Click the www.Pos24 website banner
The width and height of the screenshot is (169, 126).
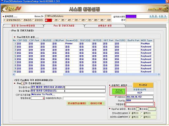(x=158, y=9)
